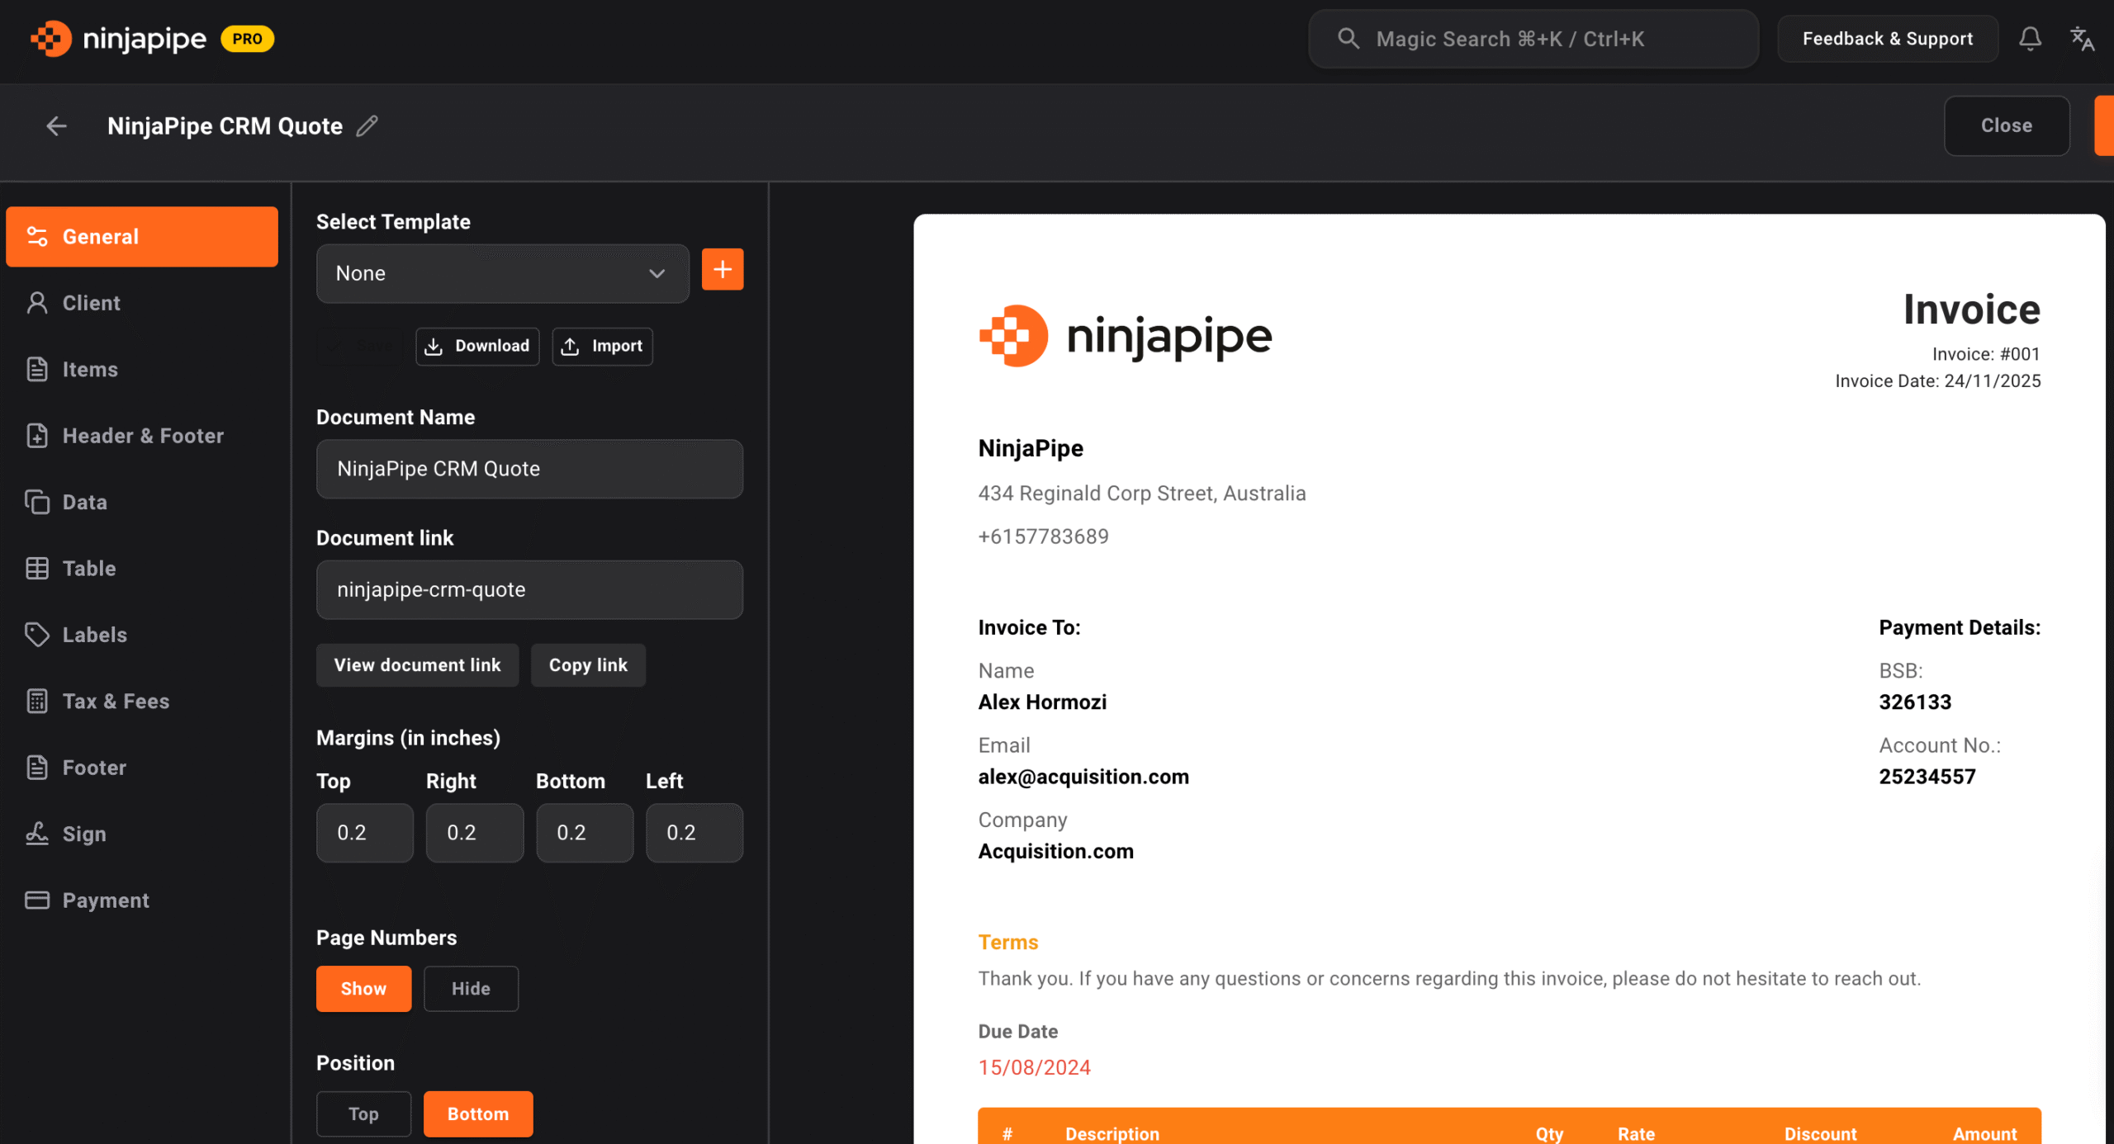Image resolution: width=2114 pixels, height=1144 pixels.
Task: Set page number position to Bottom
Action: (x=477, y=1113)
